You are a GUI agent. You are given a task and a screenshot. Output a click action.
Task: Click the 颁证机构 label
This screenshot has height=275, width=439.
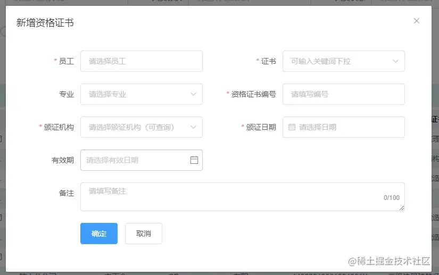(x=59, y=127)
